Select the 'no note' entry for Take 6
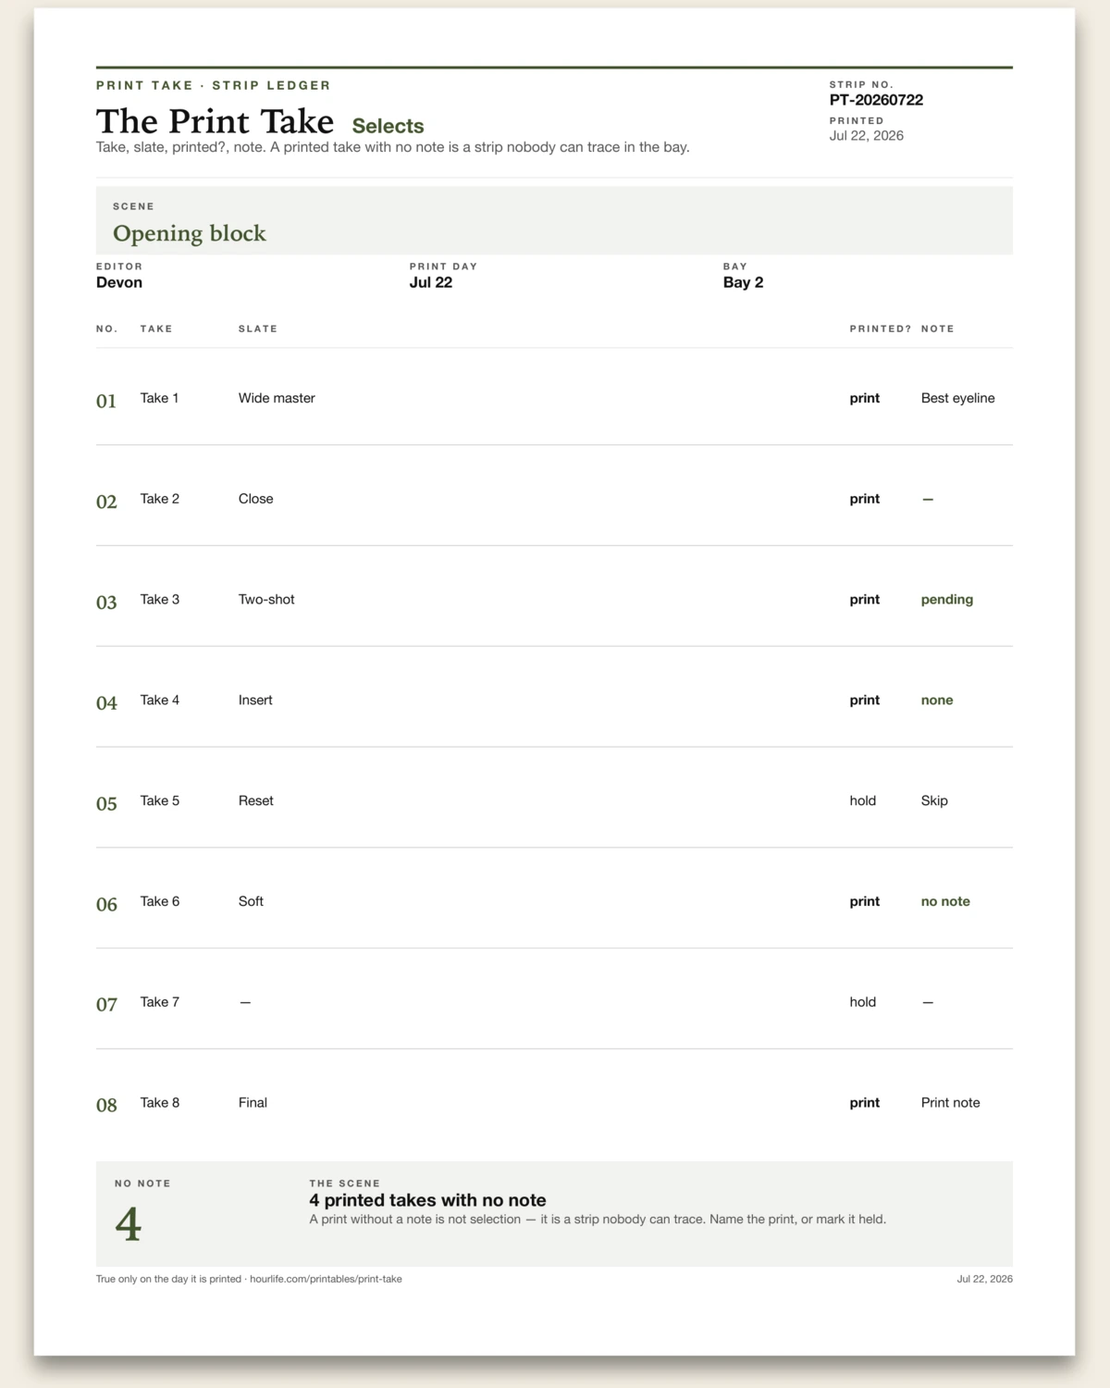 945,901
